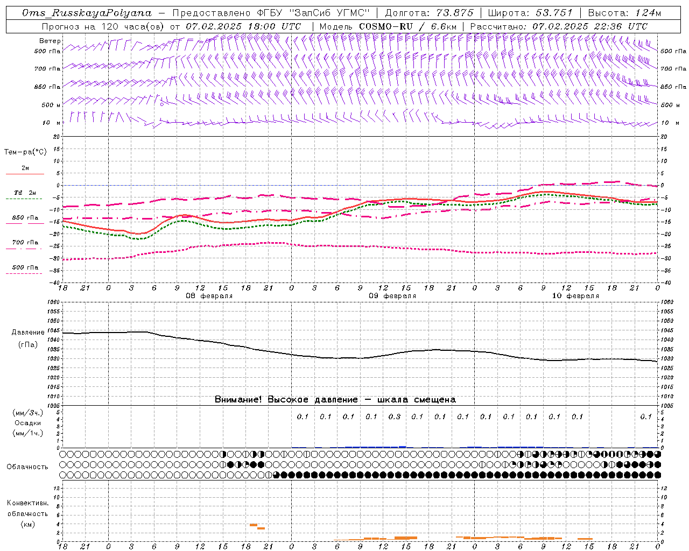
Task: Click 'Рассчитано: 07.02.2025 22:36 UTC' text
Action: coord(559,26)
